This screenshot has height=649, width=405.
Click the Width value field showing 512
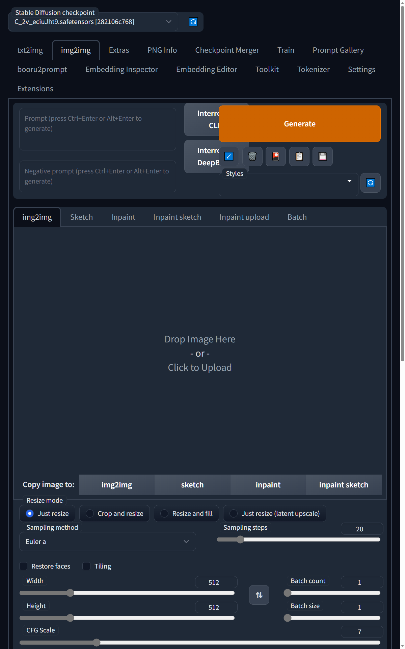[216, 582]
